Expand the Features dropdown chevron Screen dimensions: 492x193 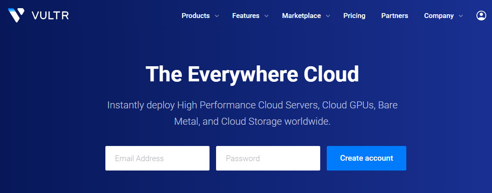pos(266,16)
